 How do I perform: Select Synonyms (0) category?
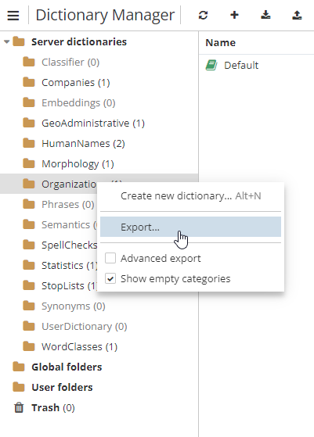74,306
